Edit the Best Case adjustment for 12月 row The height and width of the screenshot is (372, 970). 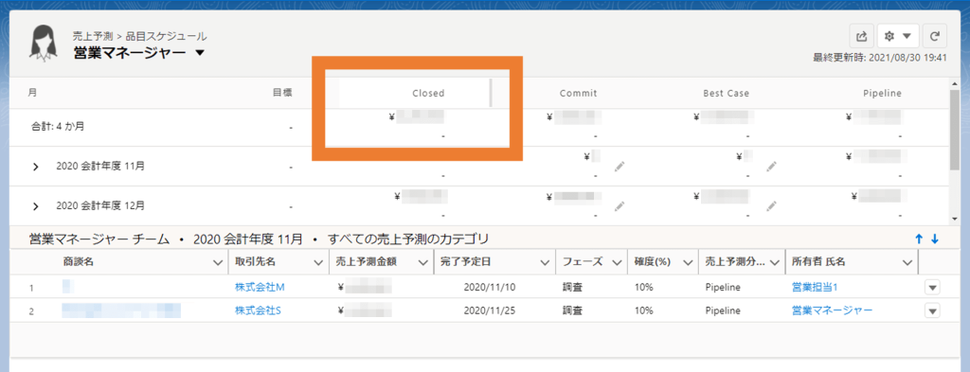click(x=770, y=205)
